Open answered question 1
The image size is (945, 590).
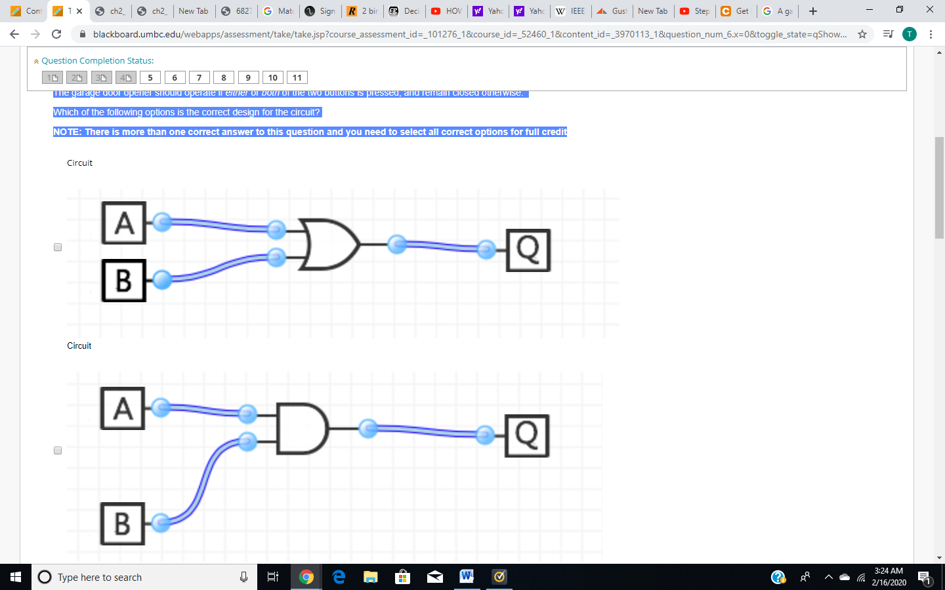point(52,77)
